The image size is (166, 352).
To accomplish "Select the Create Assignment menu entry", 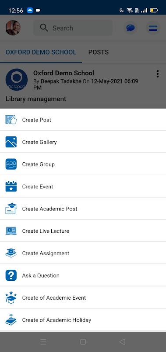I will pos(83,253).
